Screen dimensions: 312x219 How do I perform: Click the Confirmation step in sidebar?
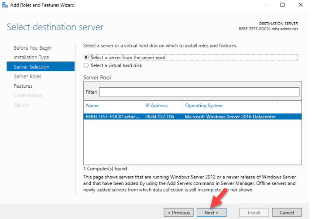(x=28, y=96)
